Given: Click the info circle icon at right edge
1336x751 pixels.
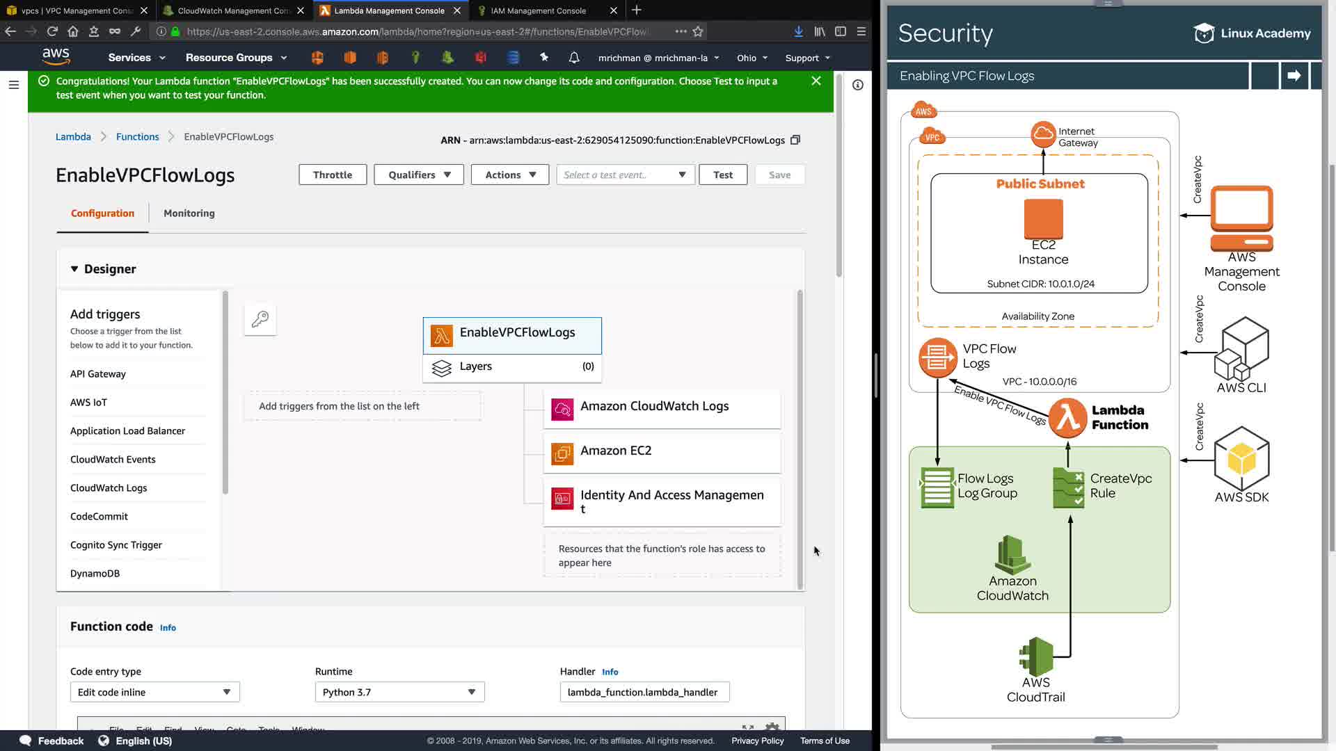Looking at the screenshot, I should click(858, 85).
